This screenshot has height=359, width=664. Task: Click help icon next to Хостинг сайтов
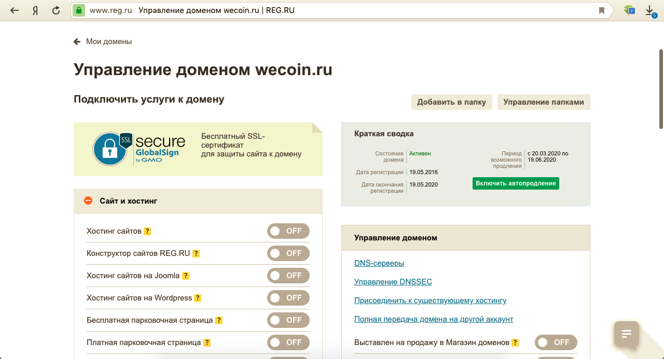pyautogui.click(x=147, y=231)
